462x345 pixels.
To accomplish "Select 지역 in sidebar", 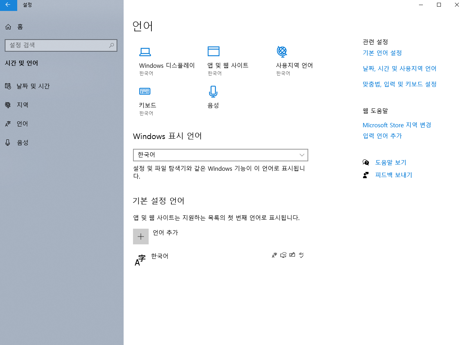I will [22, 105].
